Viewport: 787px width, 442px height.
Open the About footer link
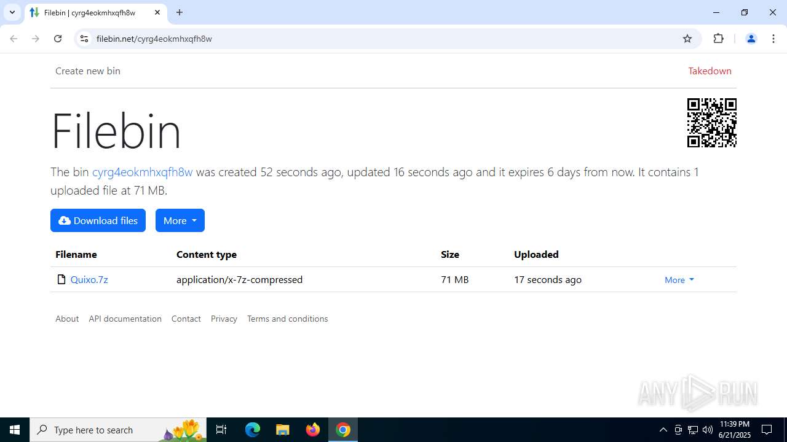(x=67, y=319)
